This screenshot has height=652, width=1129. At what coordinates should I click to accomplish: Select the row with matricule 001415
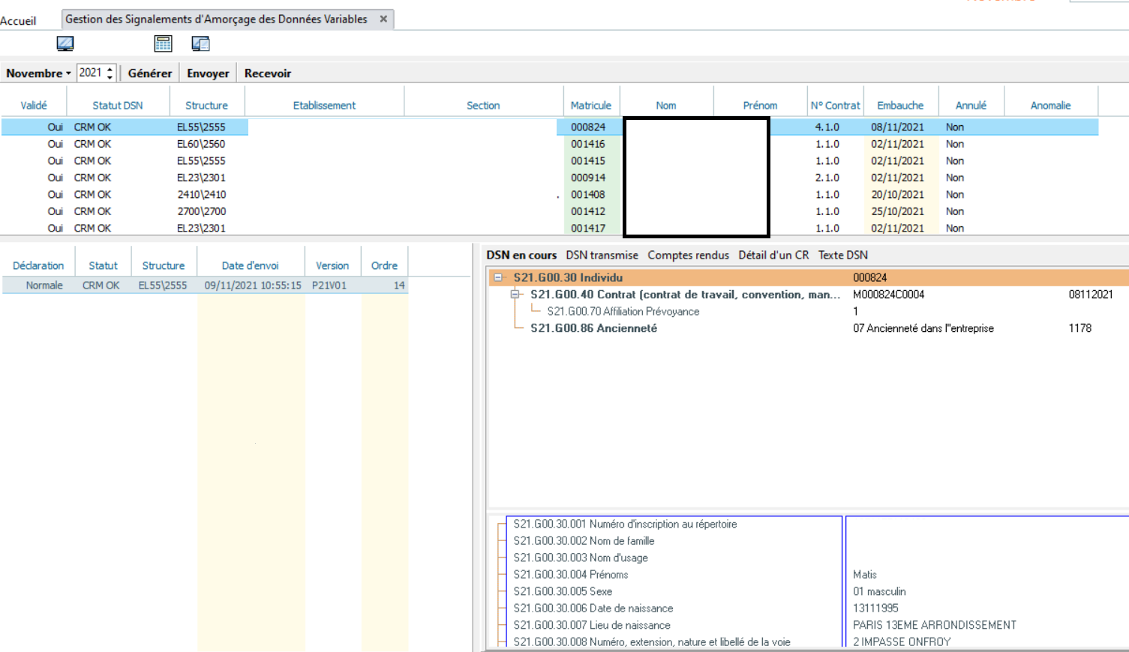click(x=549, y=160)
